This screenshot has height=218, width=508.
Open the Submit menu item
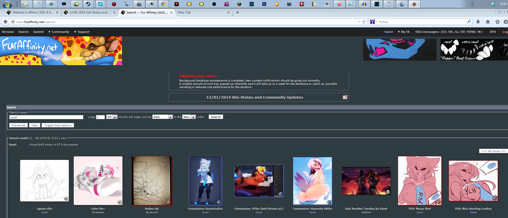[x=38, y=32]
